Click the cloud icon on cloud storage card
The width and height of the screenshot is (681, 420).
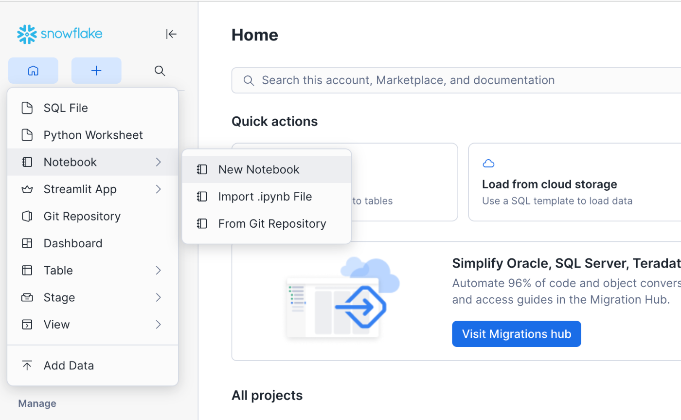488,164
